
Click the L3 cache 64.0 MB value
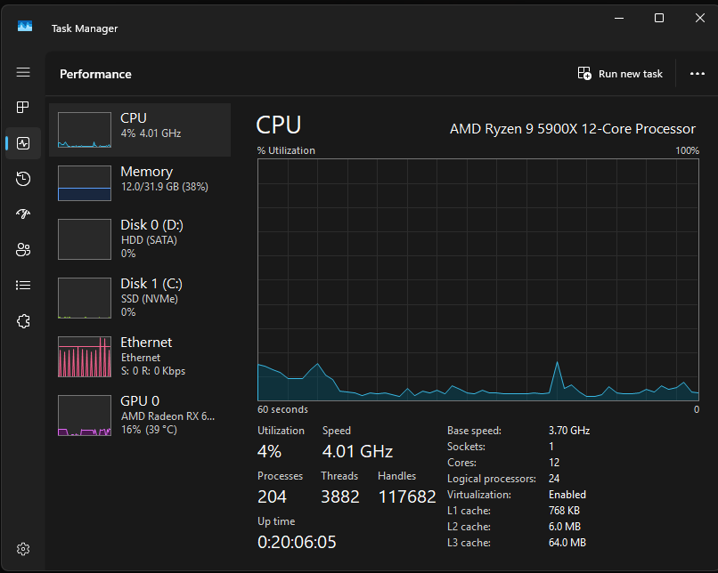point(567,543)
